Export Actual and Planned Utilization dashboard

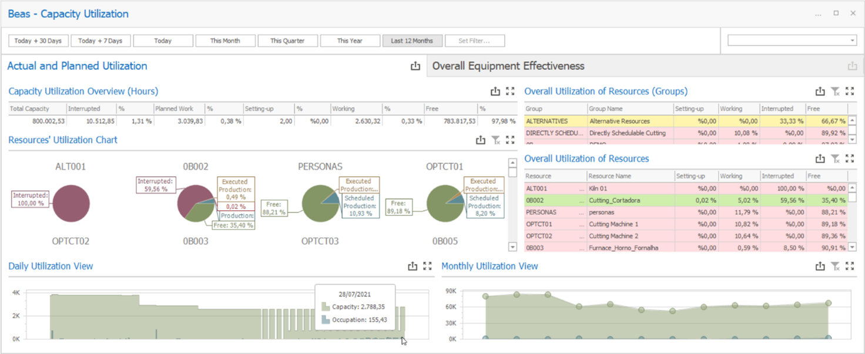415,66
